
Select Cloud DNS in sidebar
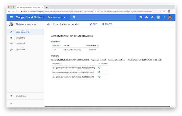(26, 38)
